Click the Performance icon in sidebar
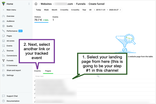Image resolution: width=156 pixels, height=104 pixels. pos(4,31)
